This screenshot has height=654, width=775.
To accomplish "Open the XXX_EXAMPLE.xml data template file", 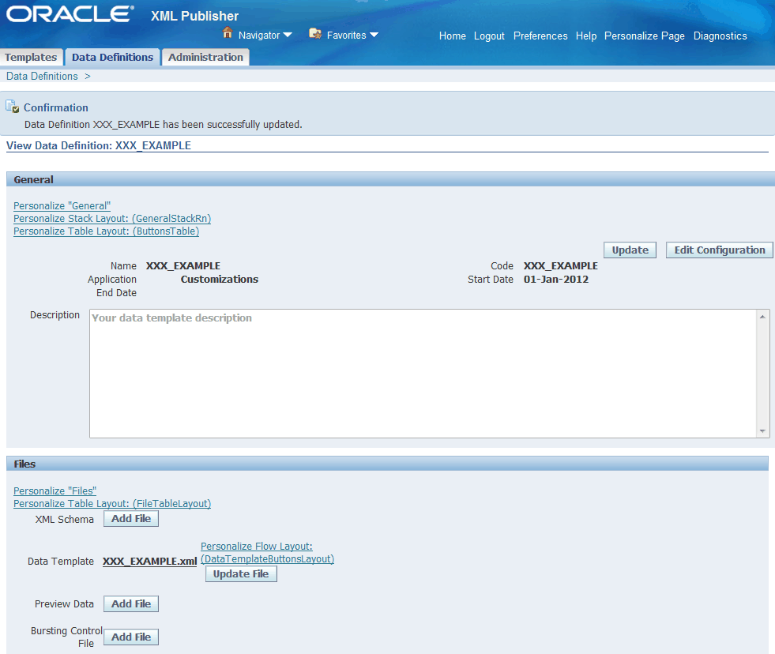I will (150, 562).
